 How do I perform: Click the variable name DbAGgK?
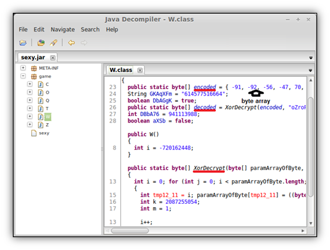tap(162, 101)
